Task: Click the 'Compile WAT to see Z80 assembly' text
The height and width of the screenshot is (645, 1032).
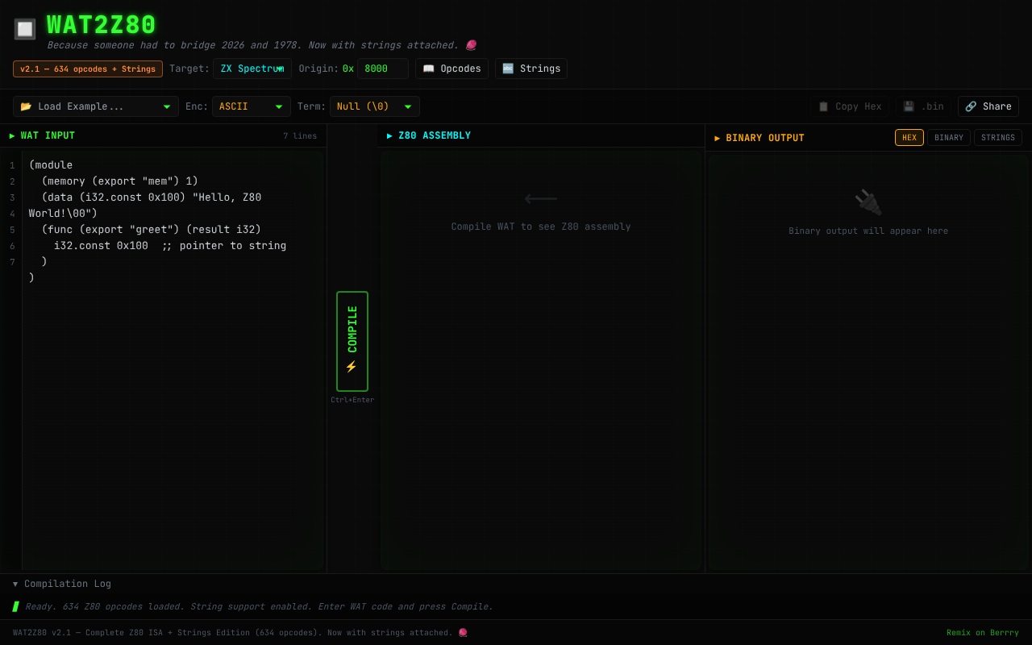Action: coord(541,227)
